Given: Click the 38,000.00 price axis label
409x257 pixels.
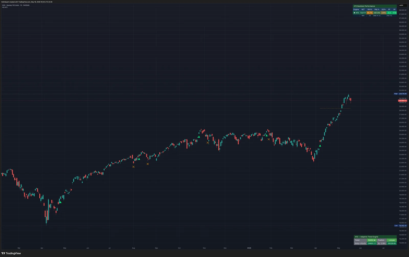Looking at the screenshot, I should click(403, 10).
